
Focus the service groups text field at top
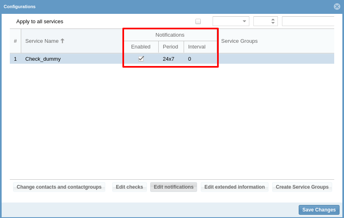pos(308,21)
